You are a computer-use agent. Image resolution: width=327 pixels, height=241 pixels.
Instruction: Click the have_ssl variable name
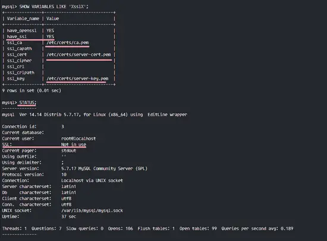17,37
